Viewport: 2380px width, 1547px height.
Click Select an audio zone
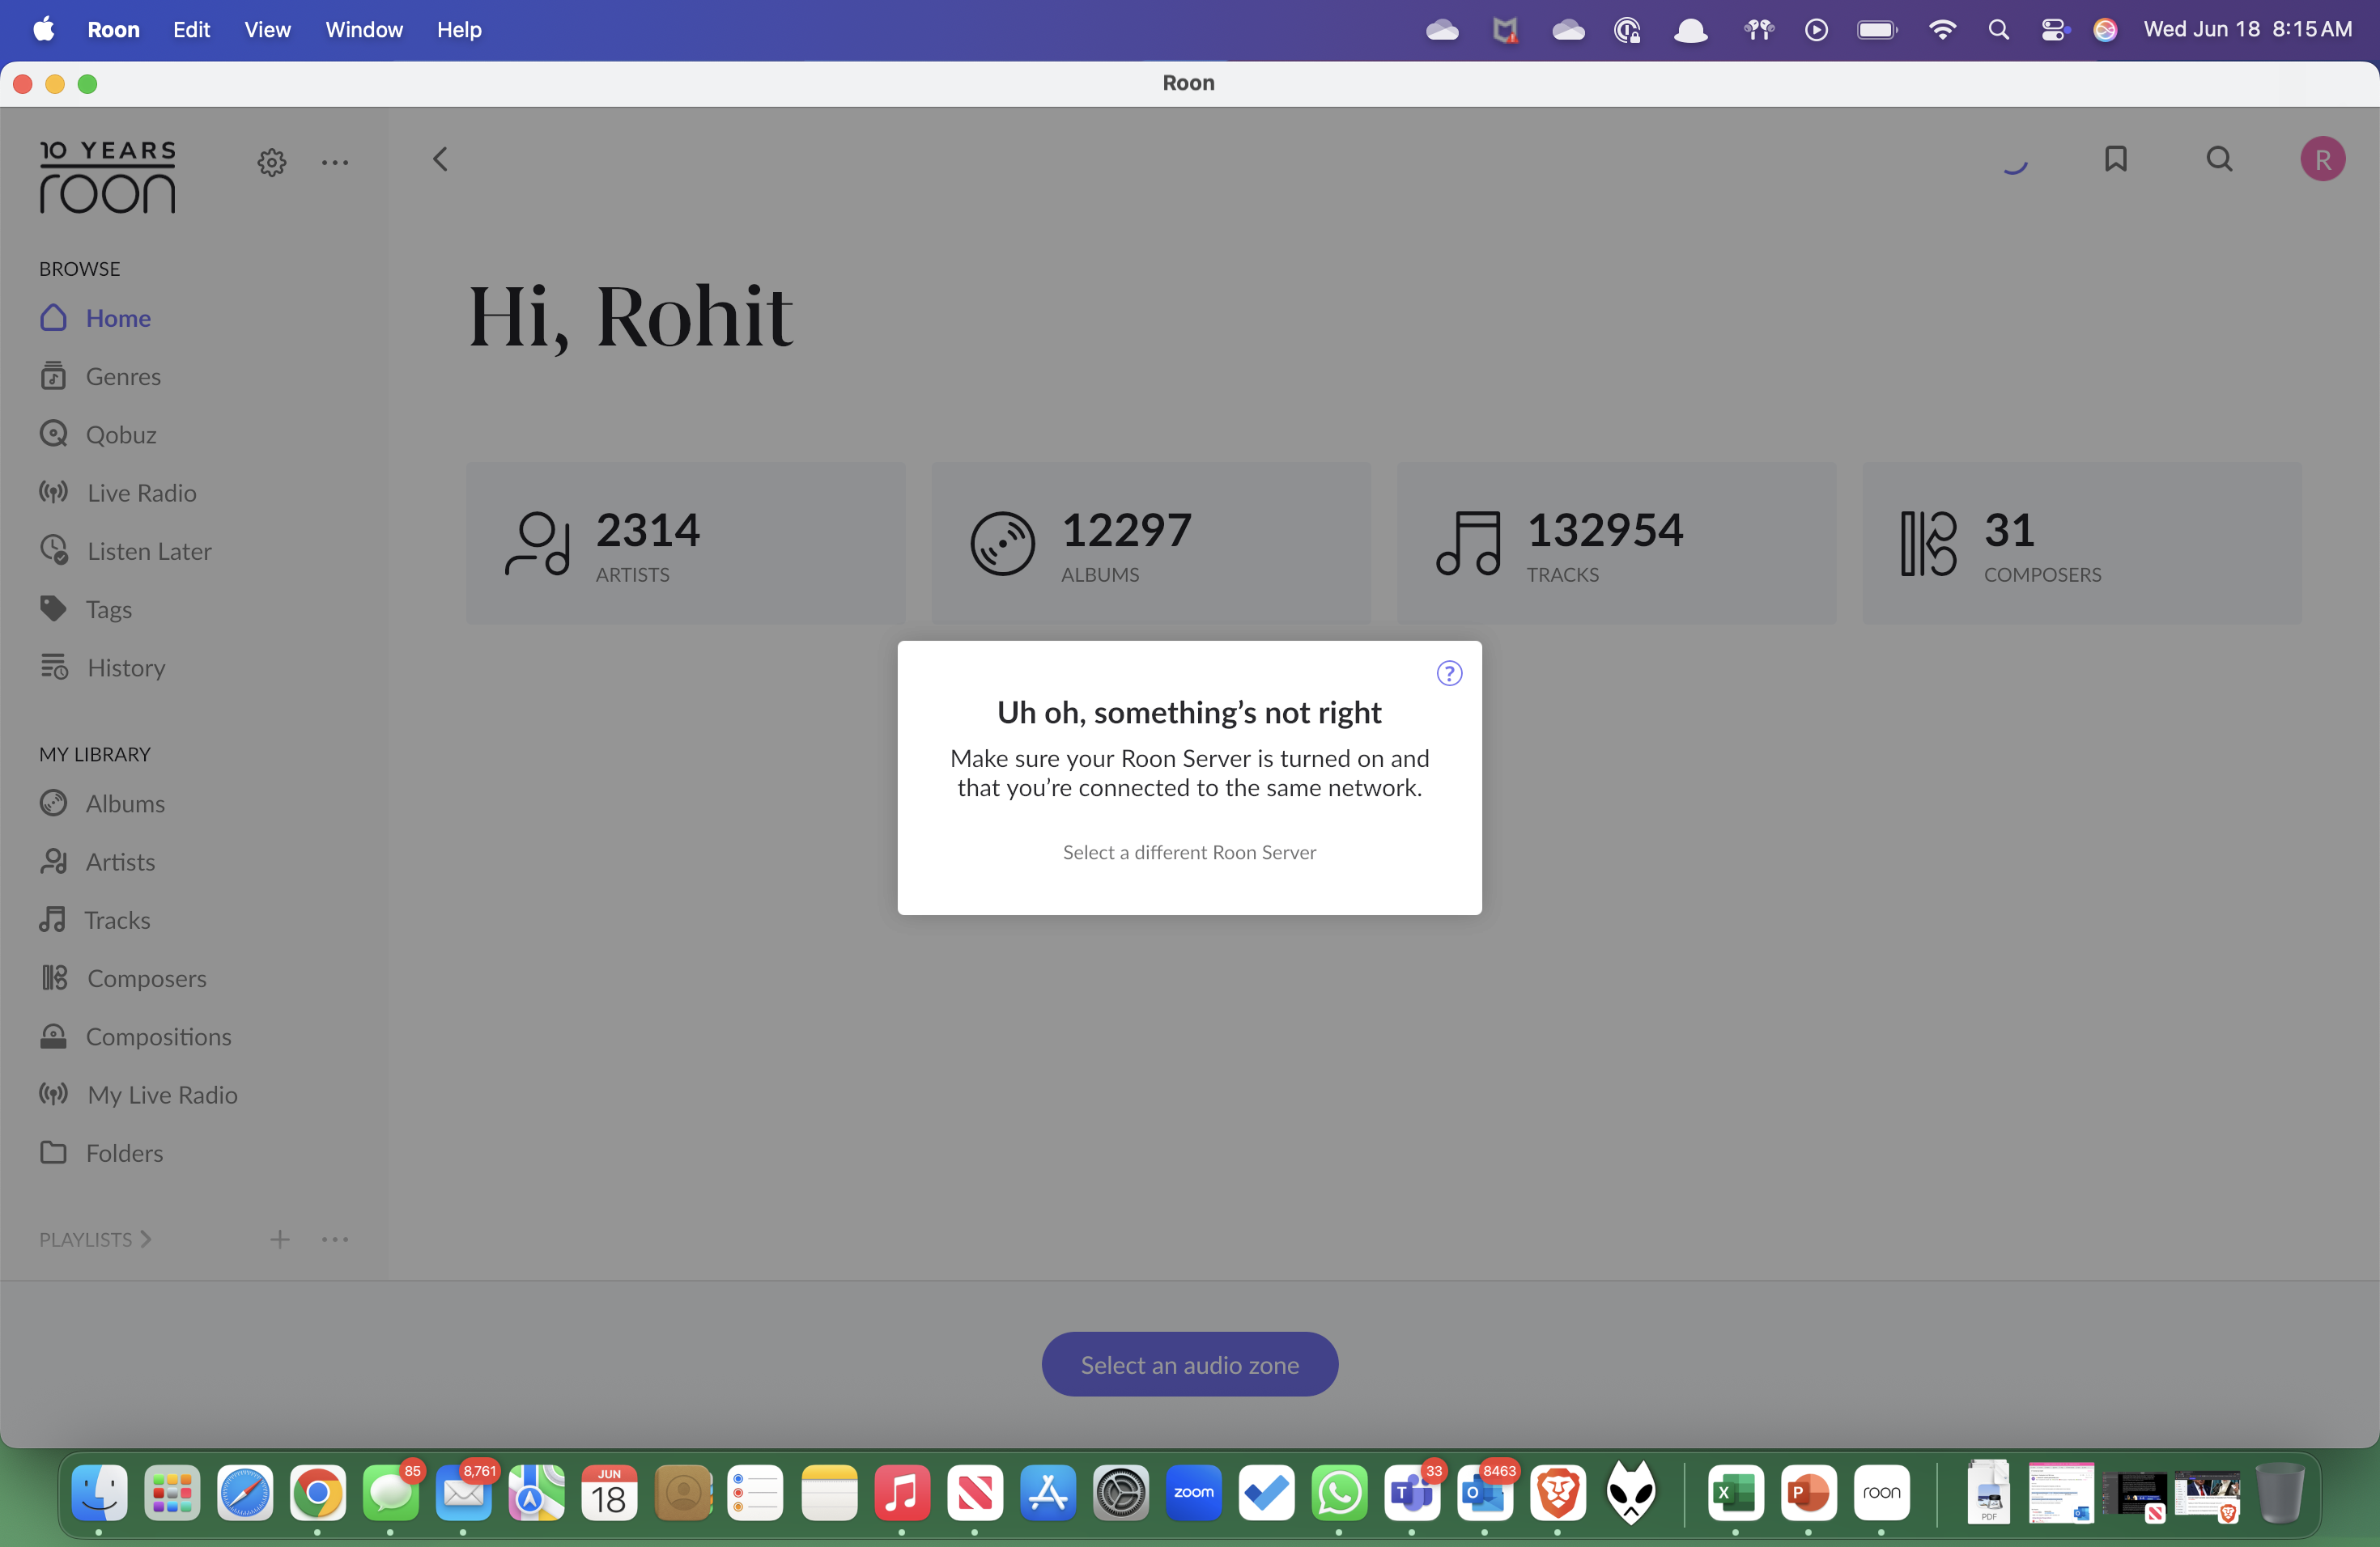click(1188, 1363)
